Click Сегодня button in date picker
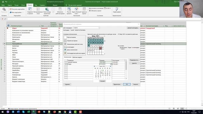Image resolution: width=203 pixels, height=114 pixels. [x=102, y=81]
